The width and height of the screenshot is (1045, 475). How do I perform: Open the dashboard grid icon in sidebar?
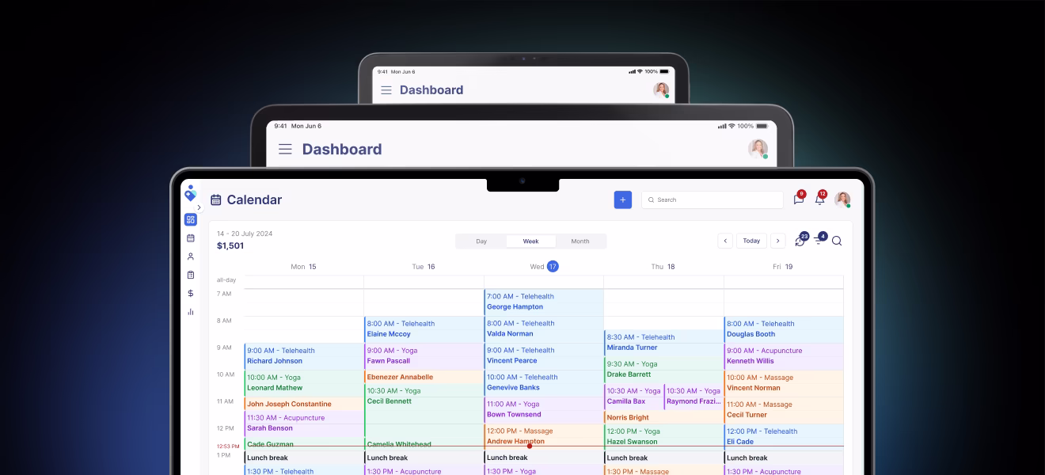click(190, 220)
